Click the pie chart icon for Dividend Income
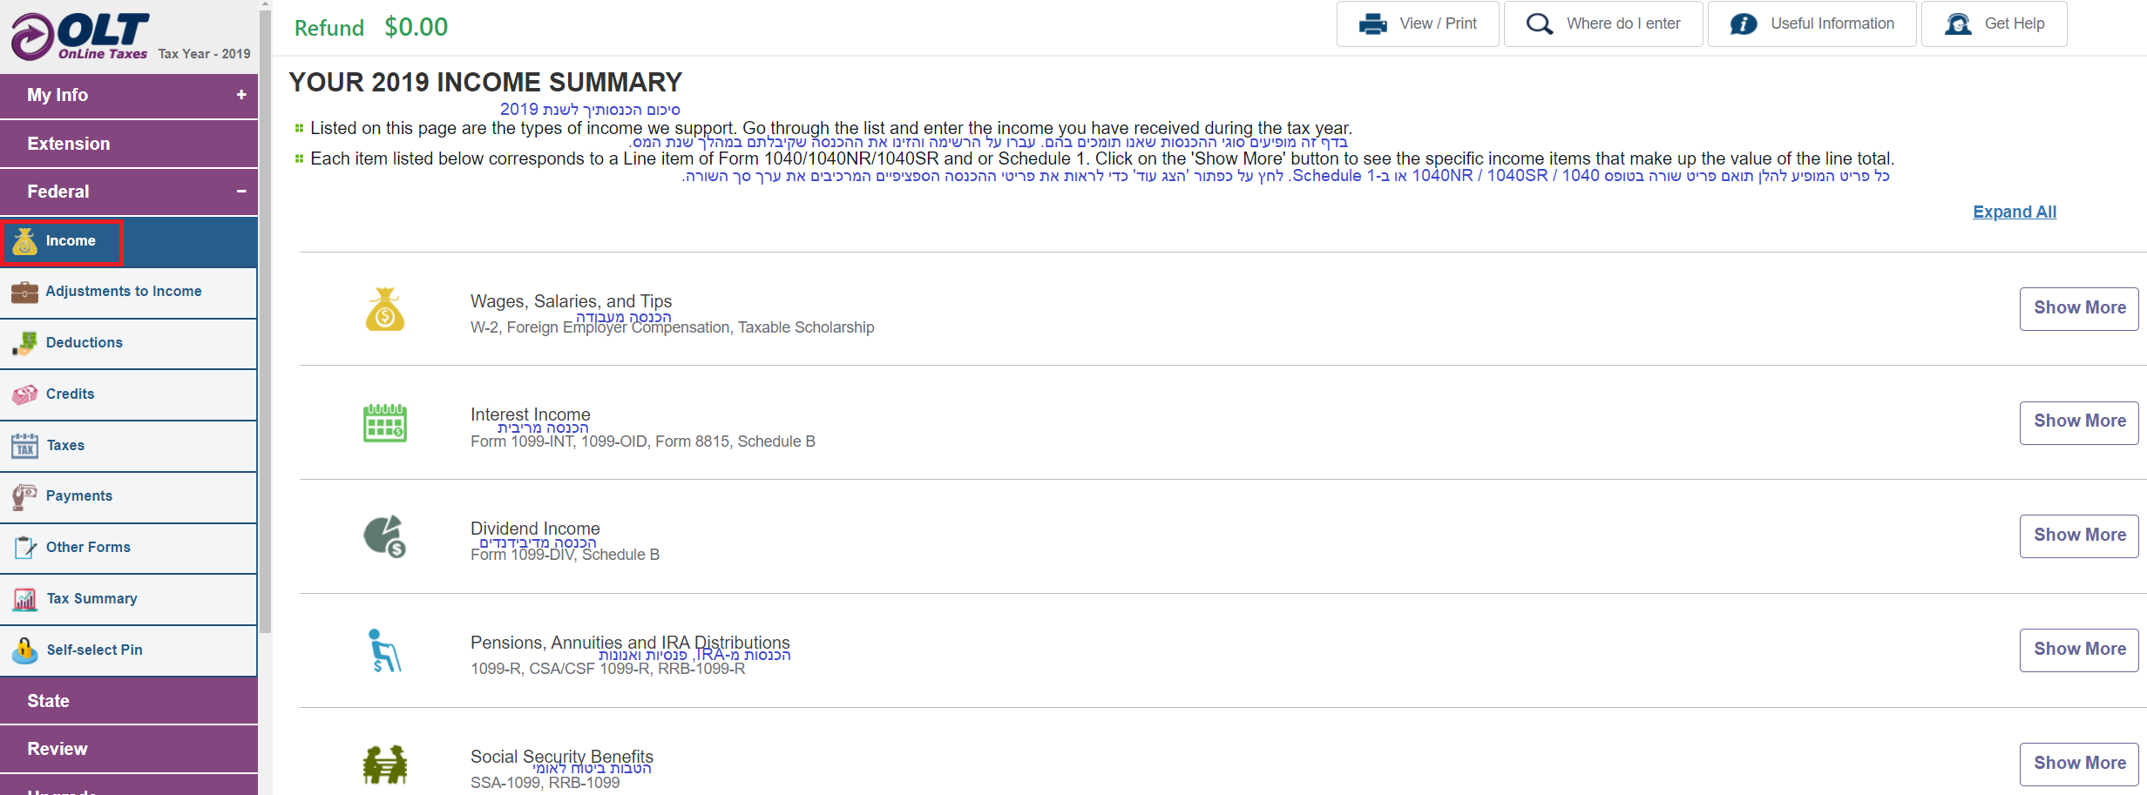This screenshot has width=2147, height=795. pos(384,536)
